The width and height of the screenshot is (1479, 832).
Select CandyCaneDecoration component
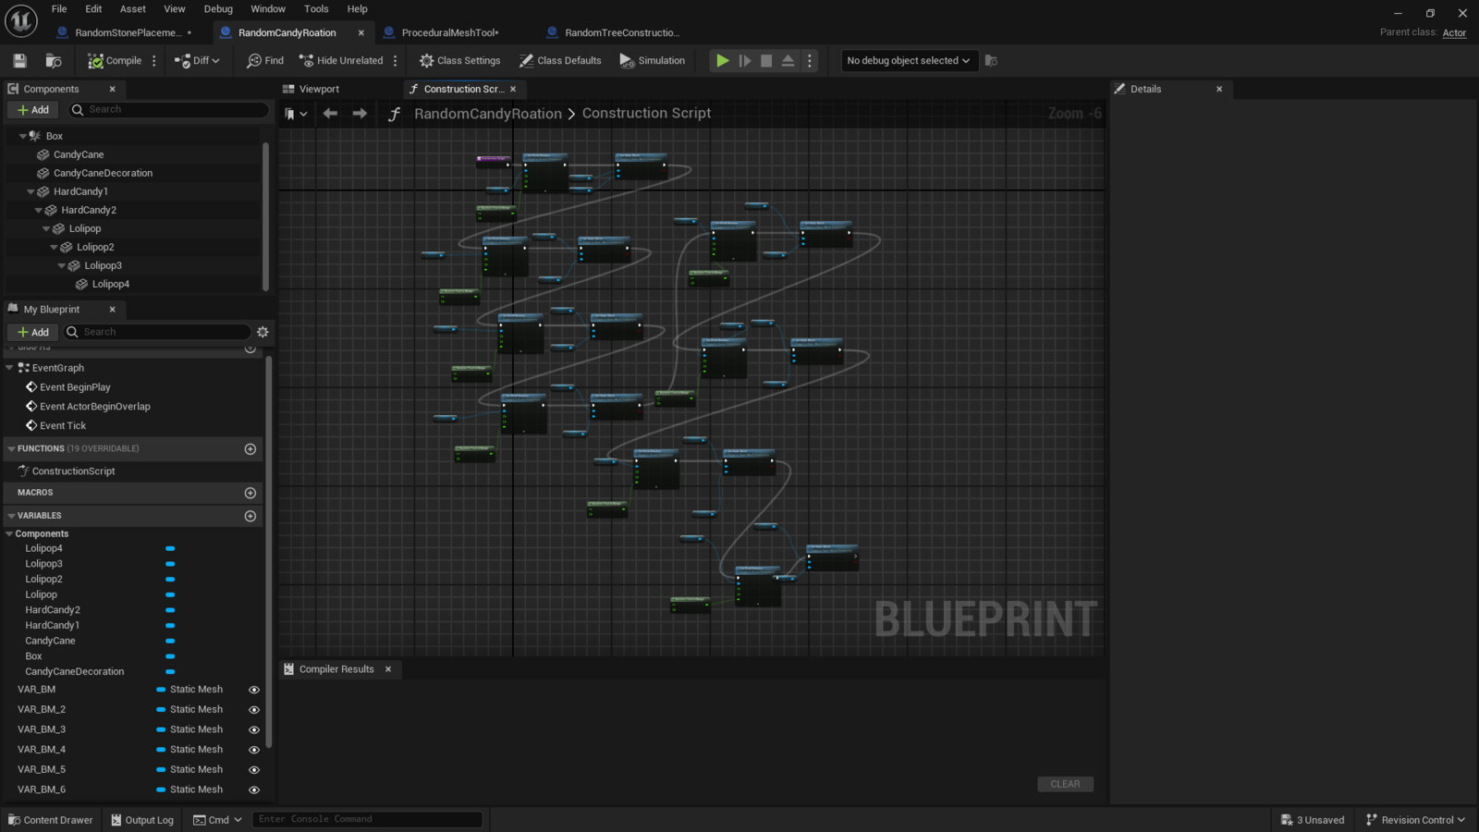pyautogui.click(x=103, y=174)
